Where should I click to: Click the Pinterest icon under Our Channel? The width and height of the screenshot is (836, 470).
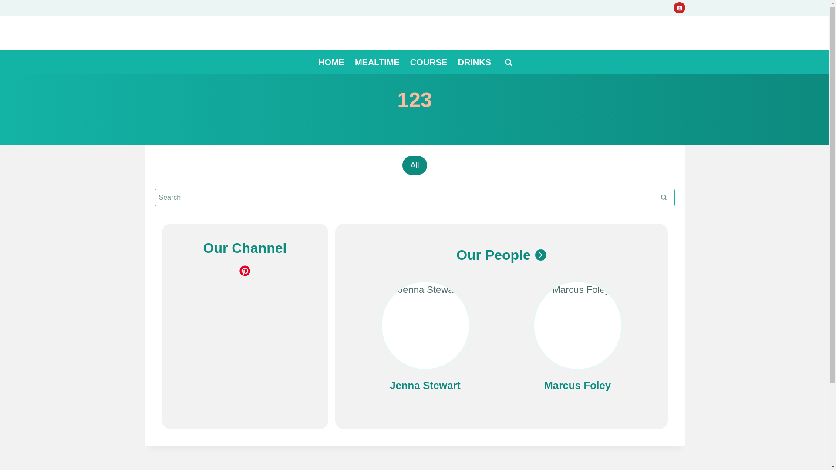click(x=245, y=271)
